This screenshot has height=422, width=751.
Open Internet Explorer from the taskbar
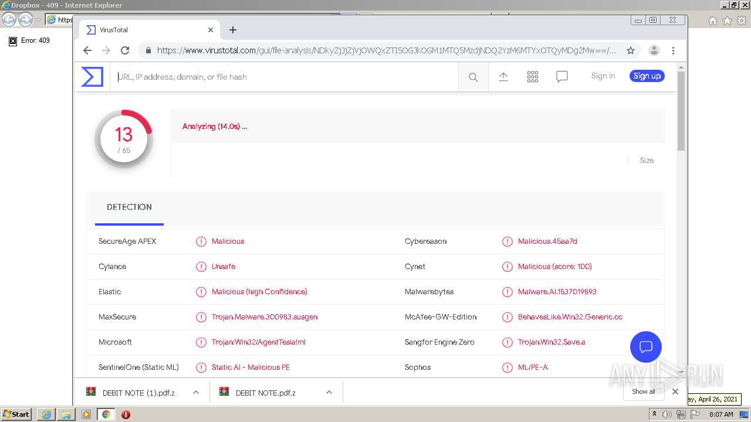[46, 414]
